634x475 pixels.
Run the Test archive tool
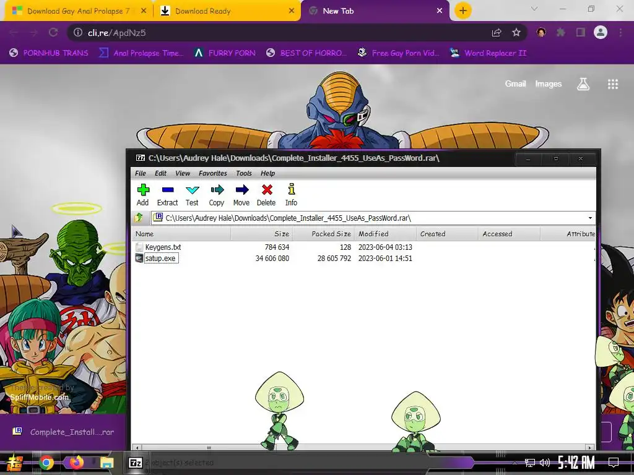[x=192, y=195]
